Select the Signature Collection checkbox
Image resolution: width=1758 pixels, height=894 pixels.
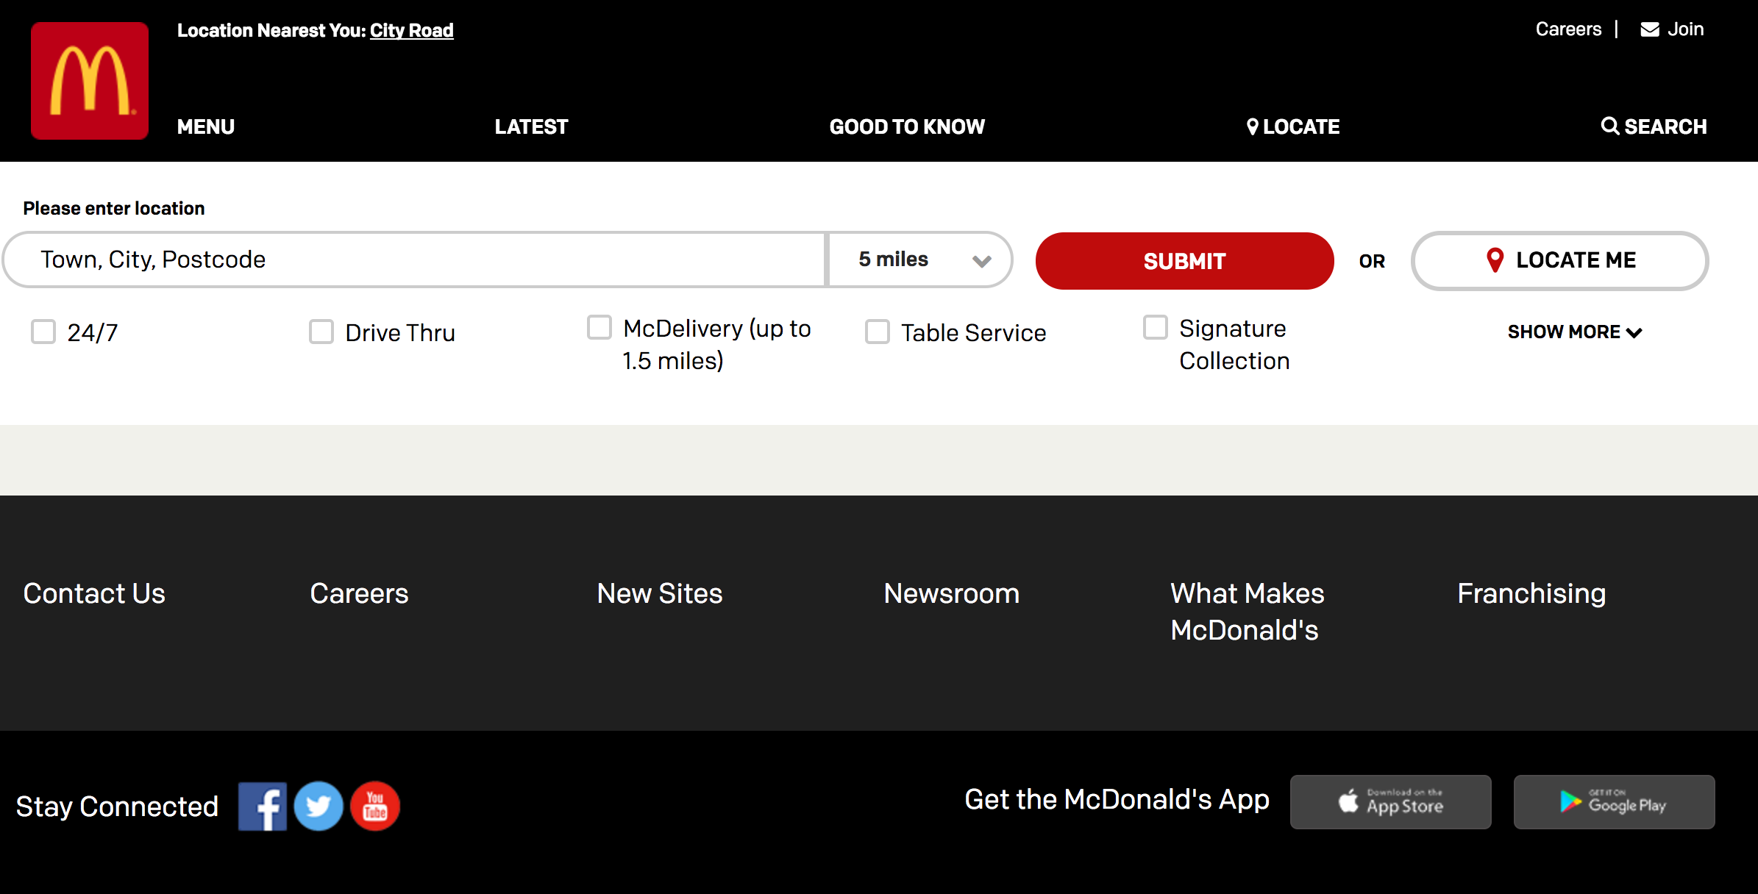[1156, 327]
